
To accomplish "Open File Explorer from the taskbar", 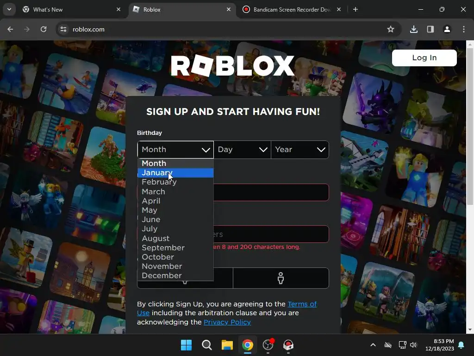I will coord(227,345).
